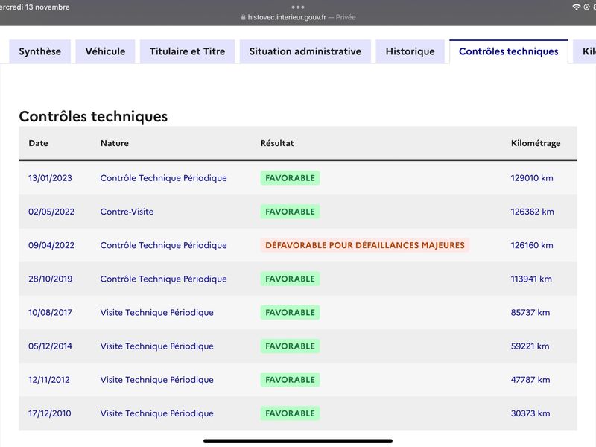Viewport: 596px width, 447px height.
Task: Select the Situation administrative tab
Action: click(x=305, y=51)
